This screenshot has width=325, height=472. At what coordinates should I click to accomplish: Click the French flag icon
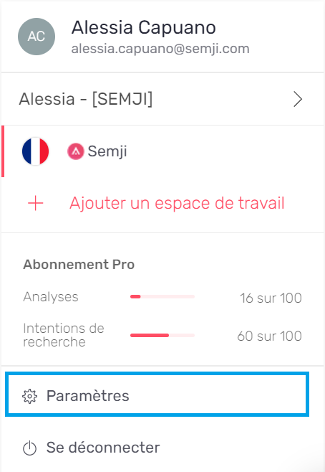click(36, 151)
